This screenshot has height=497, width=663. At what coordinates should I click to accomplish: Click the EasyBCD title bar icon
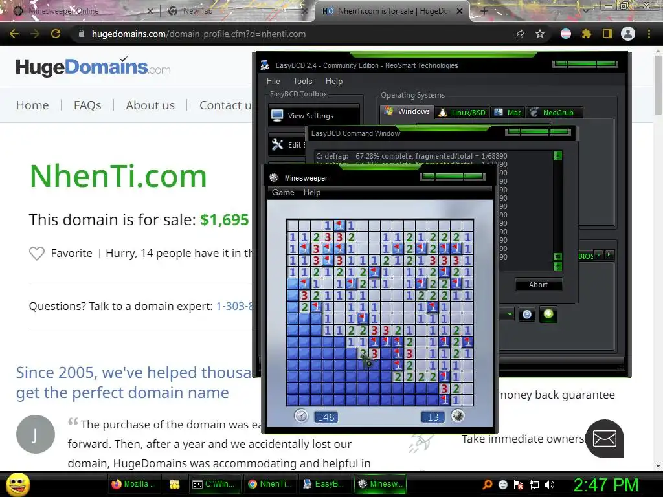coord(265,65)
